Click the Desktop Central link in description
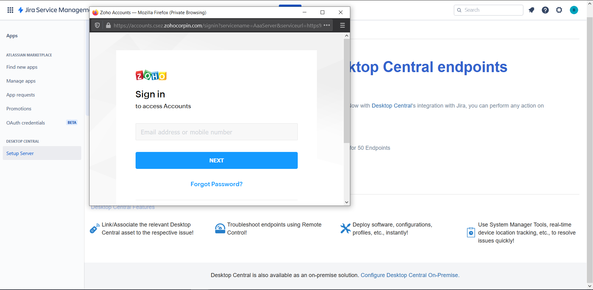 392,106
